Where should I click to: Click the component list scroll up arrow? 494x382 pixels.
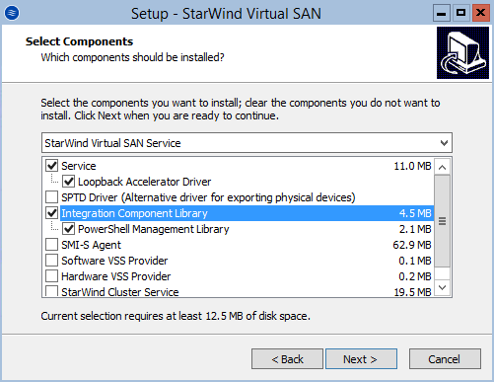click(443, 167)
